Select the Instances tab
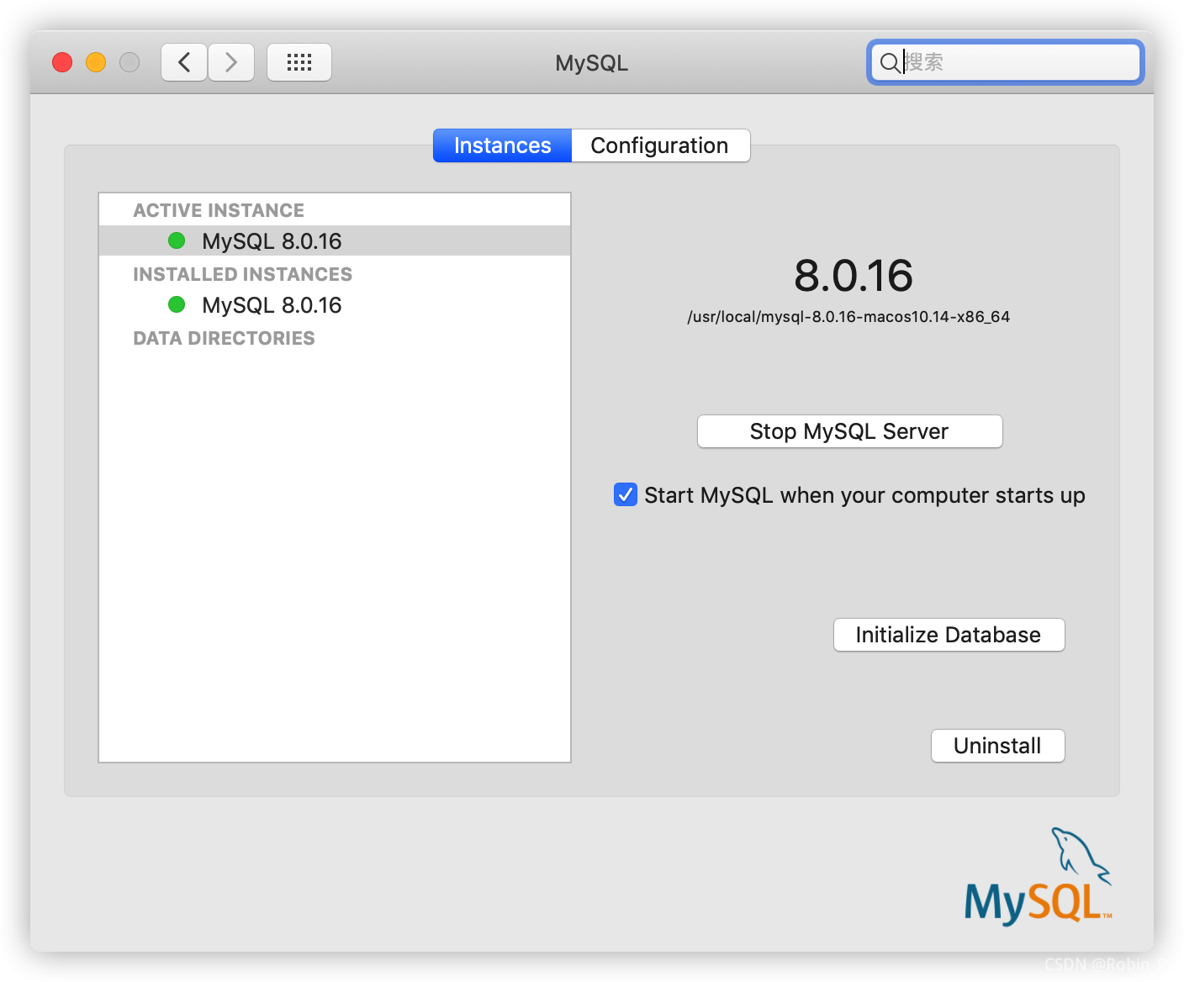This screenshot has width=1184, height=982. pyautogui.click(x=503, y=145)
